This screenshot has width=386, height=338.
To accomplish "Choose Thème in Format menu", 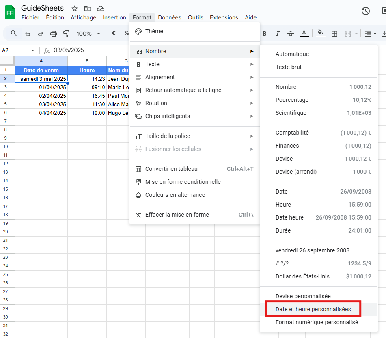I will click(x=195, y=31).
